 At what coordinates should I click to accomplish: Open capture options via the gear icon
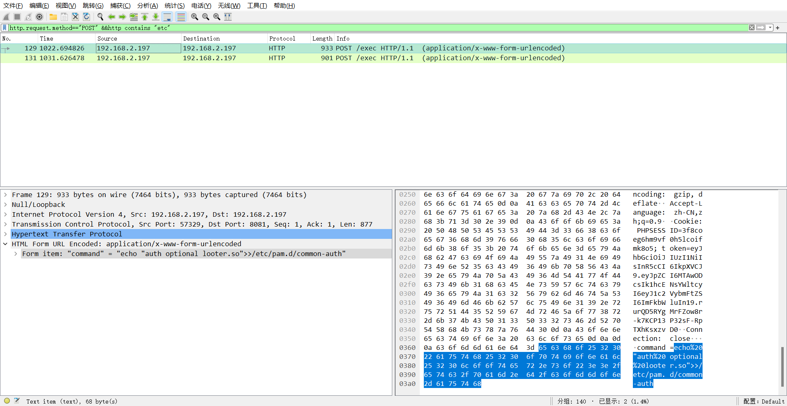pos(39,17)
